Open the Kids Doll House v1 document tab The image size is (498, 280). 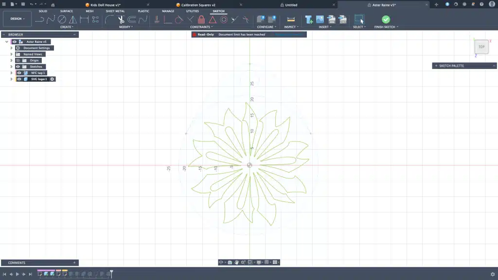(x=105, y=5)
